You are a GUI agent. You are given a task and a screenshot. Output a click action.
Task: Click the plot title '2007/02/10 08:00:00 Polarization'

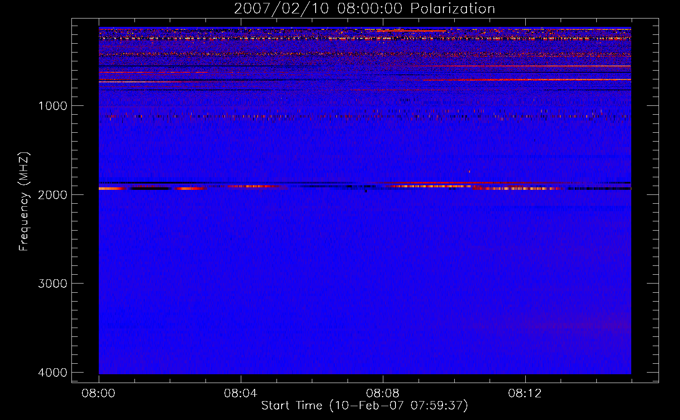point(364,8)
